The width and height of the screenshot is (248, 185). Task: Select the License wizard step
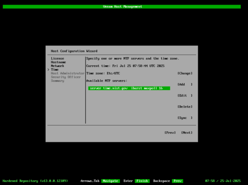[57, 58]
